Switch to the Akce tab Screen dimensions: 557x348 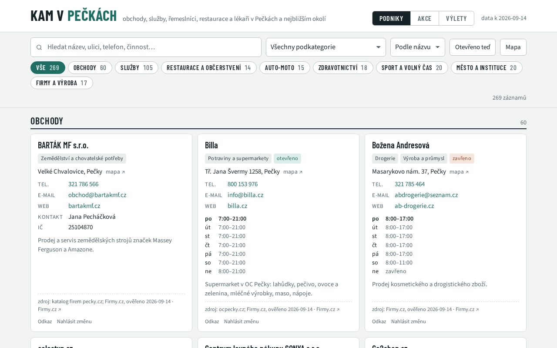click(425, 18)
